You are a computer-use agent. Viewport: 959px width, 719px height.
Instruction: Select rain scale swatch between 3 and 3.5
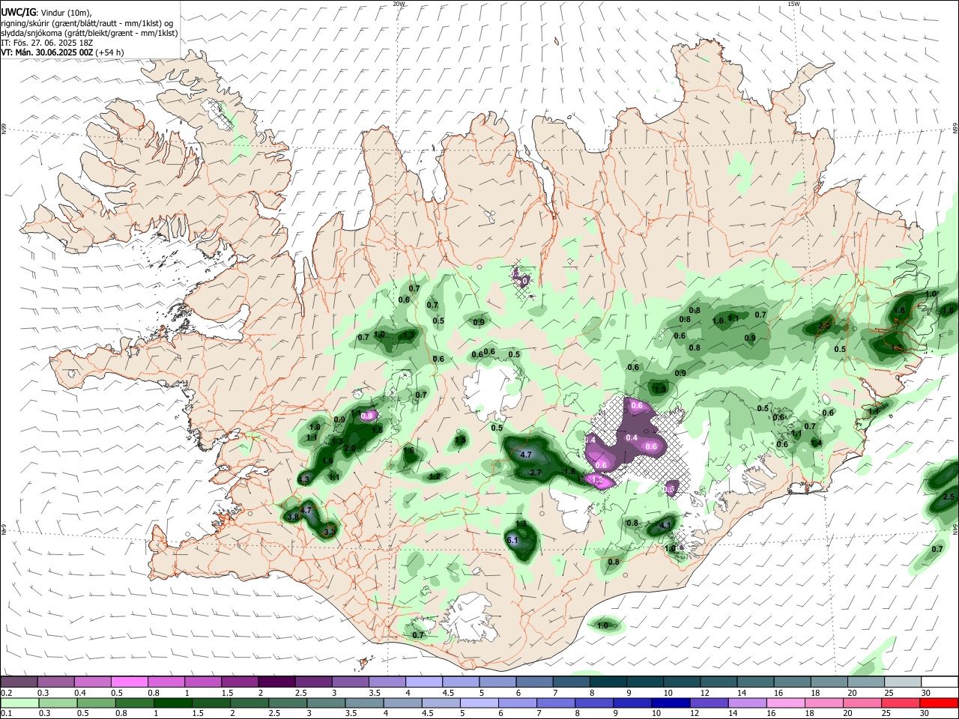coord(325,703)
